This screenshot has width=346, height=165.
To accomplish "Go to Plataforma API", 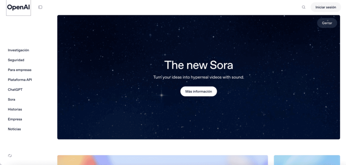I will pyautogui.click(x=20, y=80).
